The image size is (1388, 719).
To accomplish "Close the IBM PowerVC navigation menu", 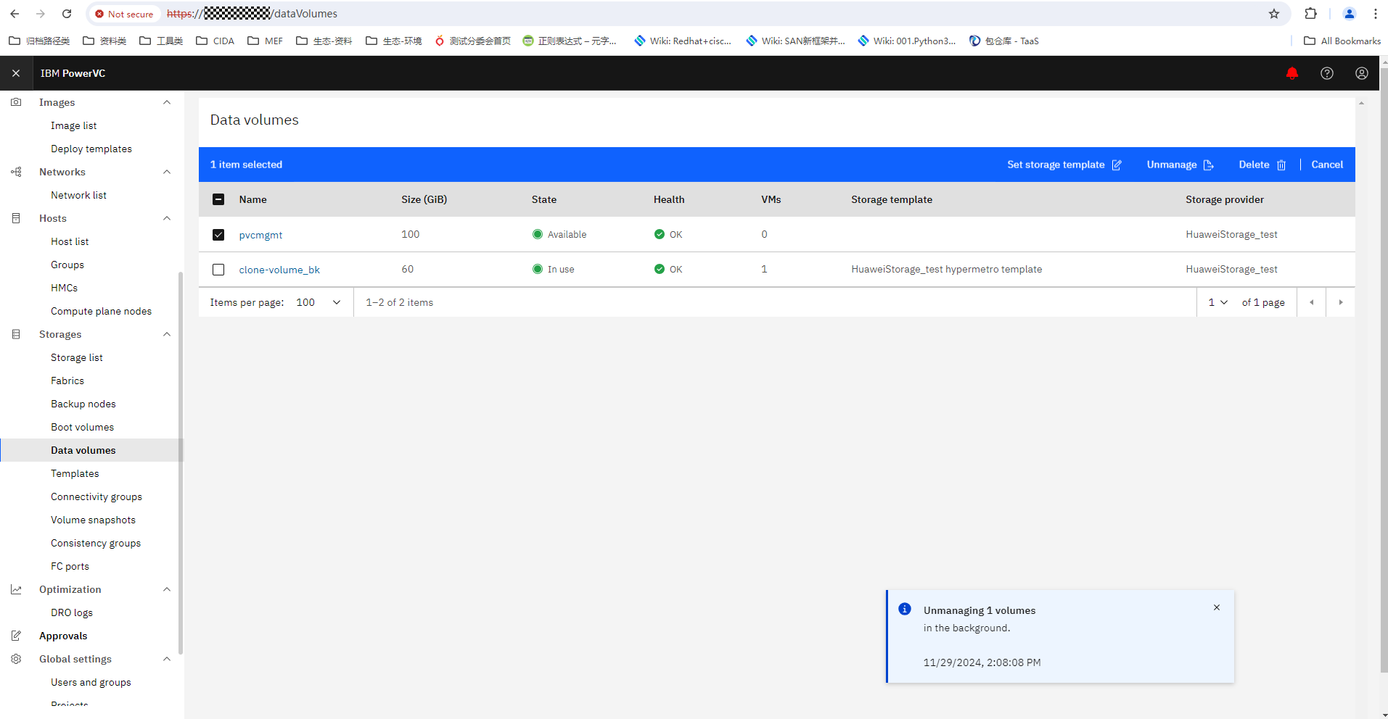I will pyautogui.click(x=16, y=73).
